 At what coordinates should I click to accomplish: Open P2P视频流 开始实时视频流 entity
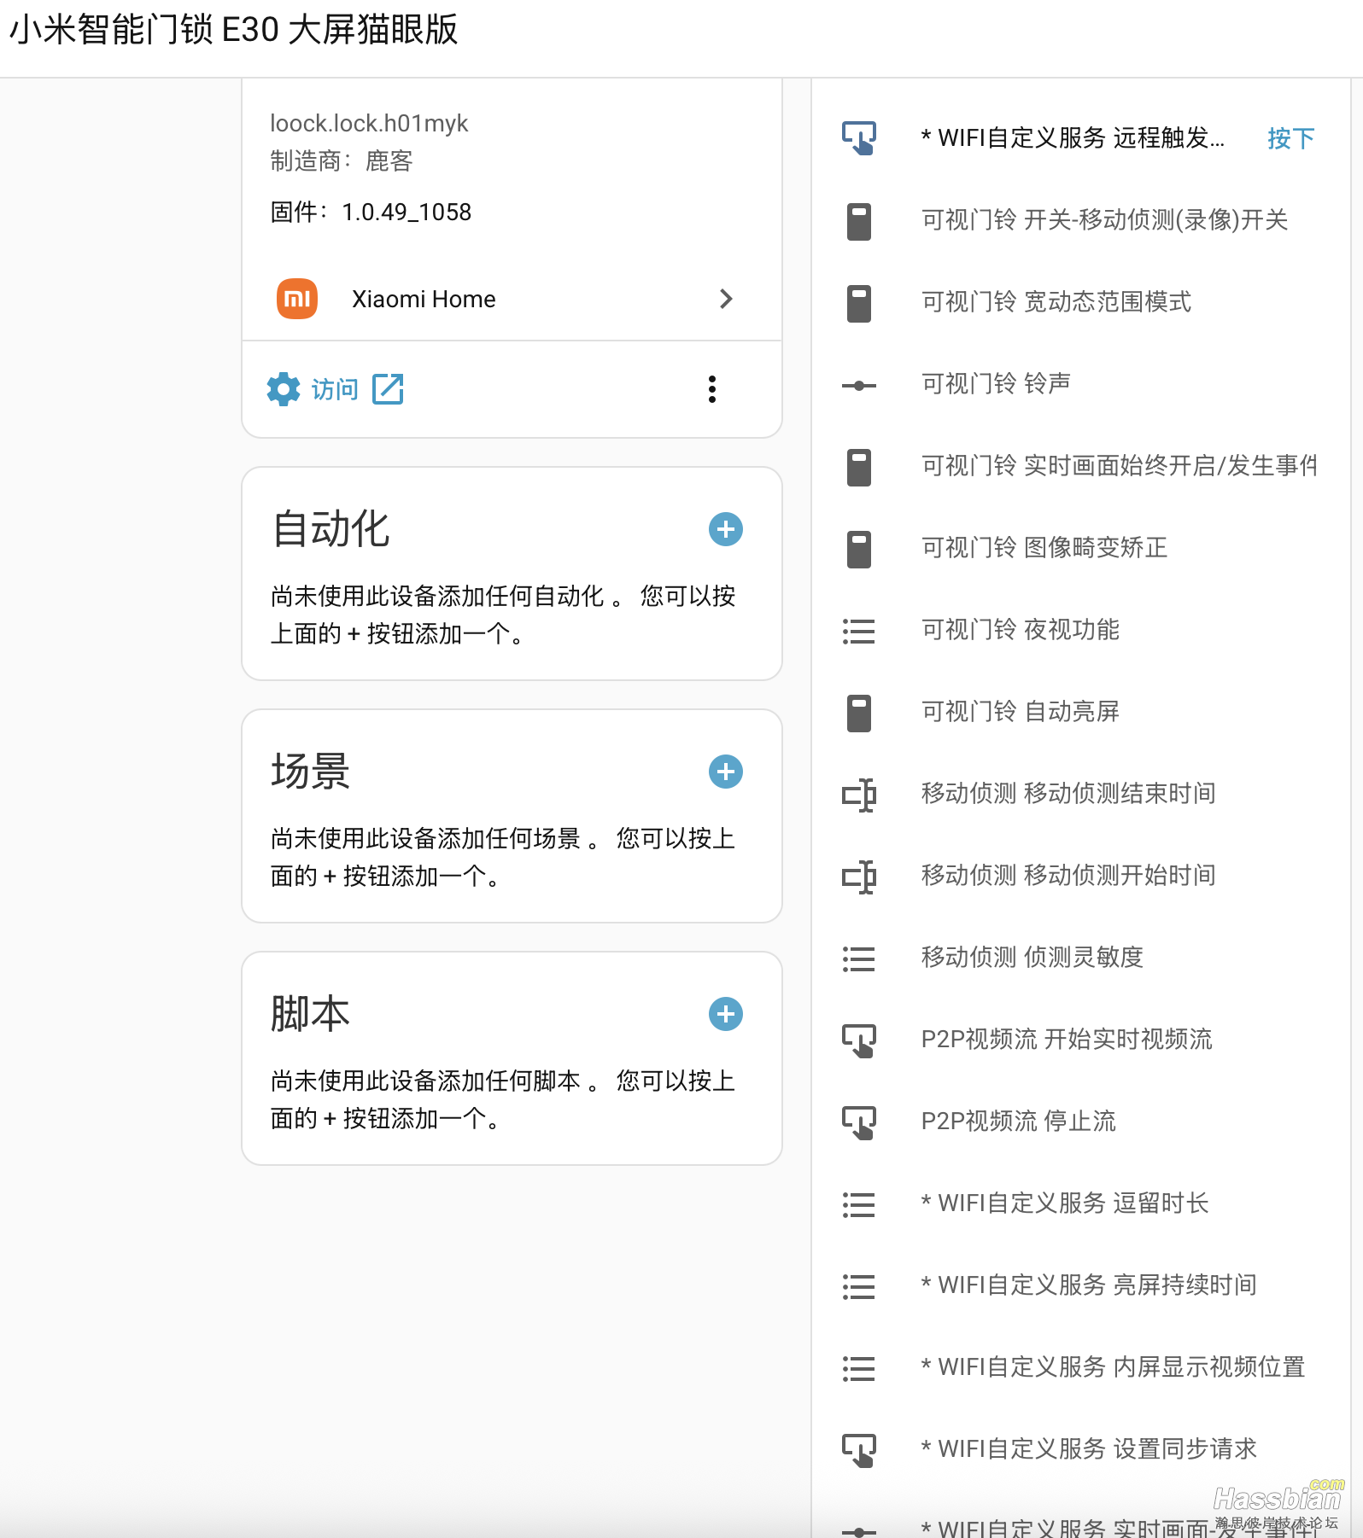click(x=1067, y=1040)
